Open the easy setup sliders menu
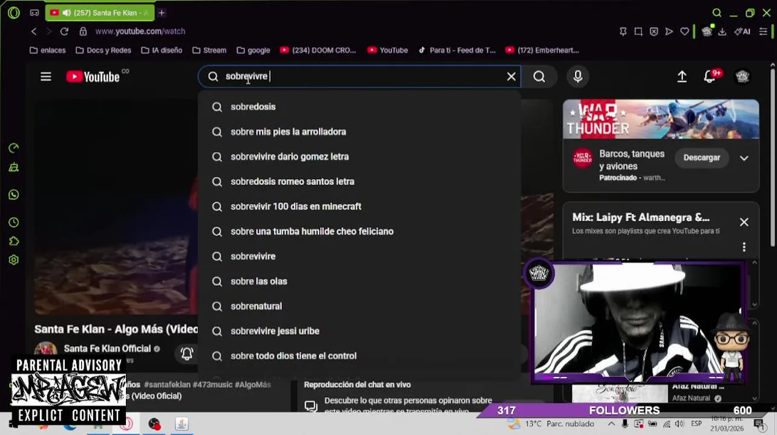This screenshot has height=435, width=777. 763,31
